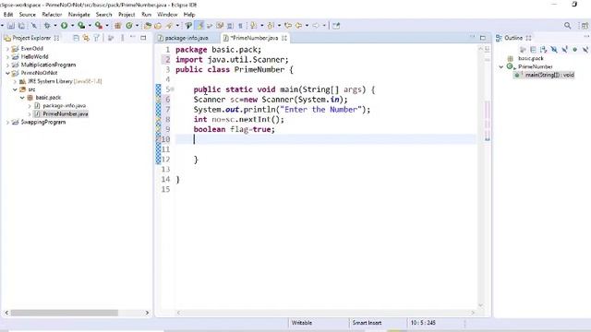Select main(String[]) in Outline
This screenshot has height=332, width=591.
[x=549, y=75]
